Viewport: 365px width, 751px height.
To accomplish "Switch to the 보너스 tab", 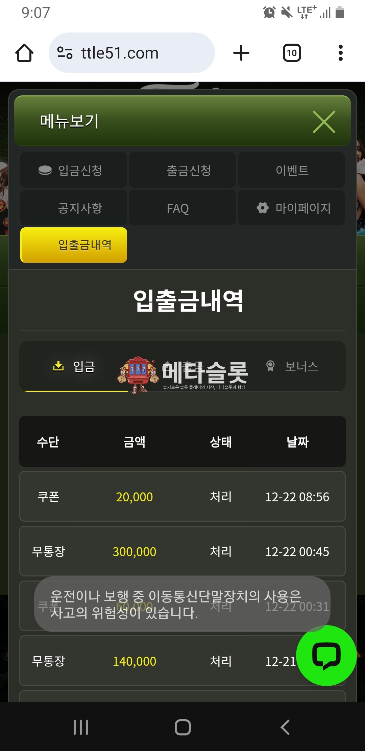I will click(x=292, y=366).
